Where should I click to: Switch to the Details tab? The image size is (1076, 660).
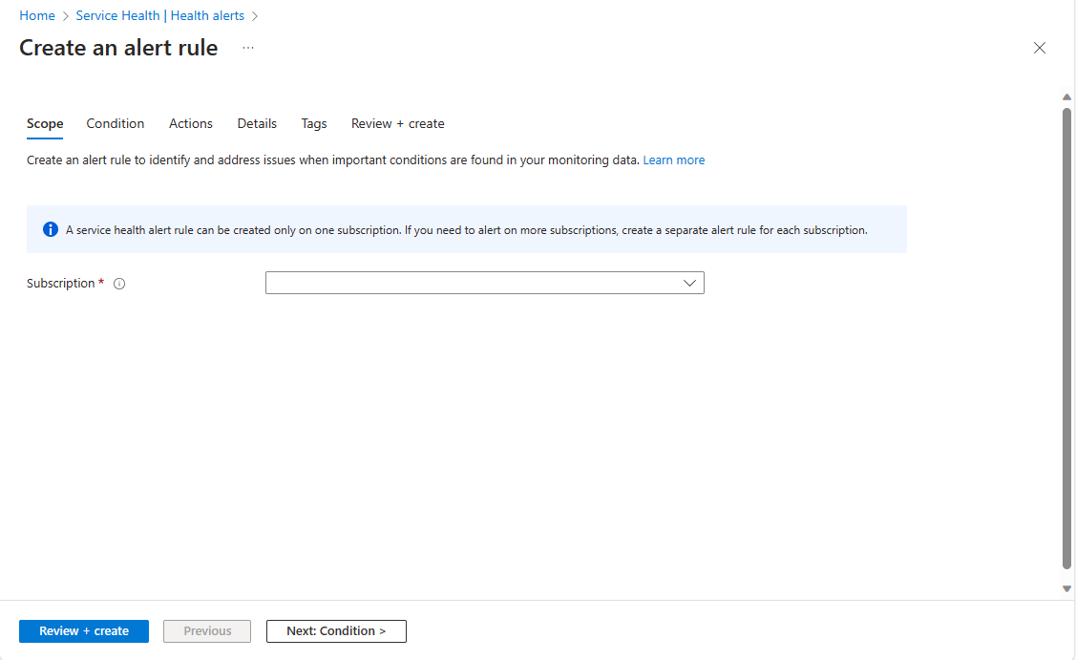pyautogui.click(x=257, y=123)
